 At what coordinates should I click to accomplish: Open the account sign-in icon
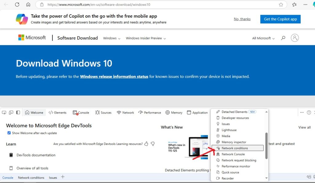295,38
